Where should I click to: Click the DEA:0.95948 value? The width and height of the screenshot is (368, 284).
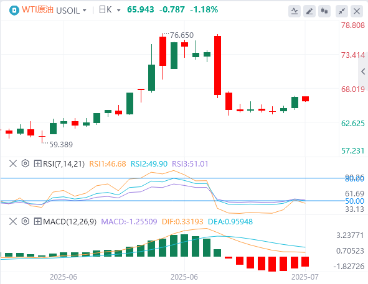point(230,221)
